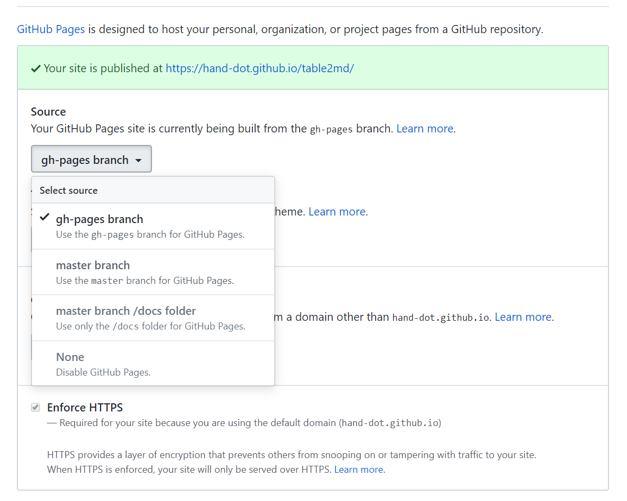This screenshot has width=627, height=501.
Task: Choose master branch /docs folder option
Action: [153, 318]
